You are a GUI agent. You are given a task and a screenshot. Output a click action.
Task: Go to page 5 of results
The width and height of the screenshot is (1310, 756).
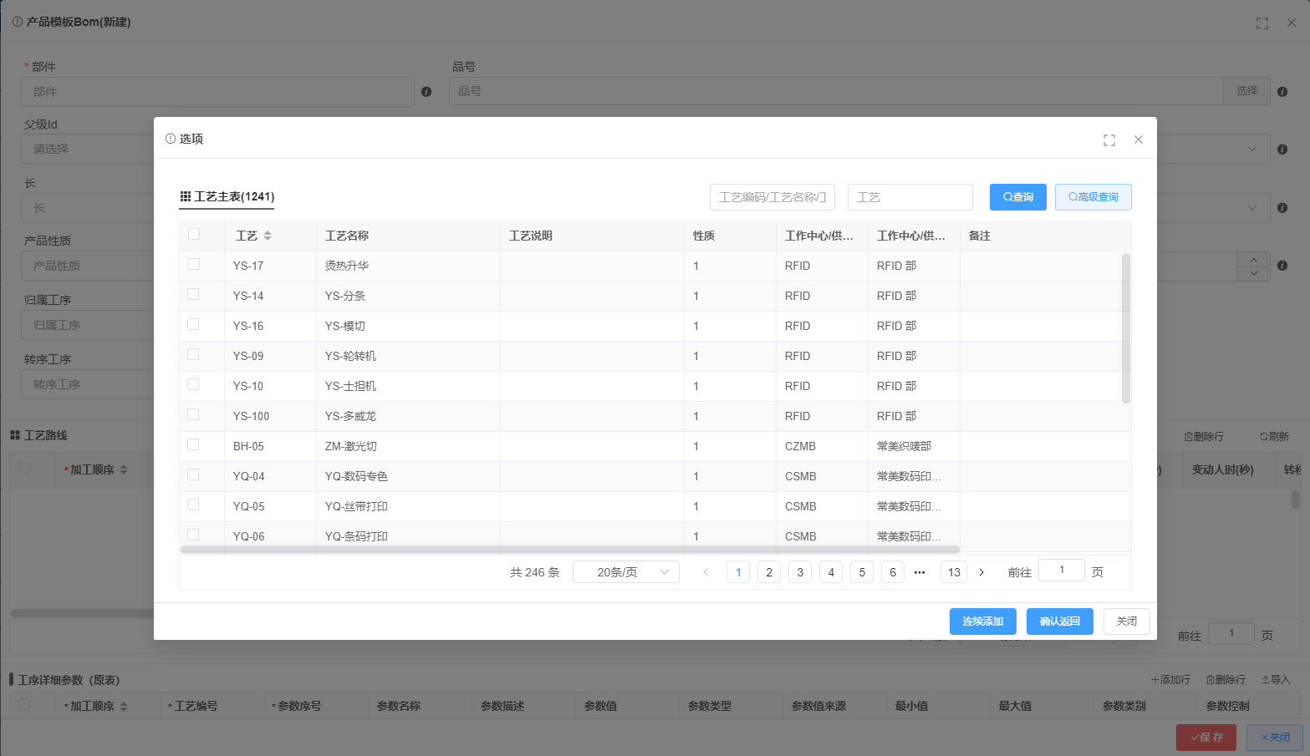pyautogui.click(x=862, y=572)
